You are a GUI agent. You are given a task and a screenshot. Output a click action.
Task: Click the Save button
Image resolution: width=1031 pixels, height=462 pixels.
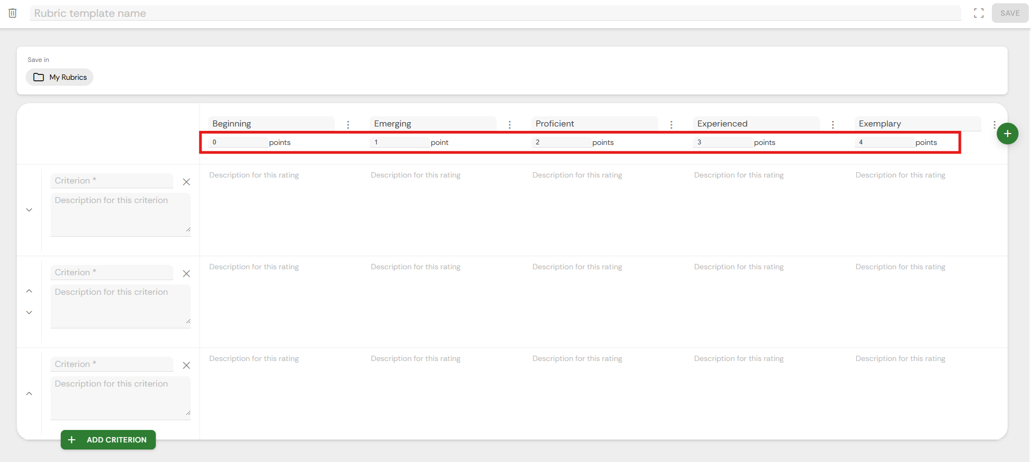(x=1009, y=13)
